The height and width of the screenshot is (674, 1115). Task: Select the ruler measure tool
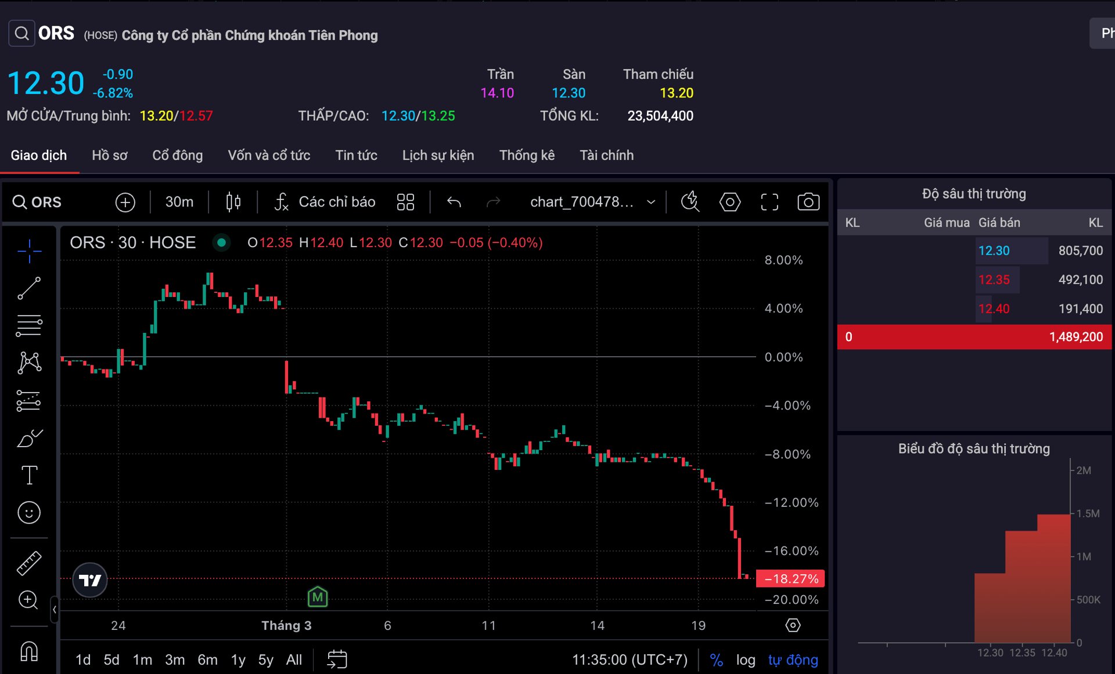point(28,563)
